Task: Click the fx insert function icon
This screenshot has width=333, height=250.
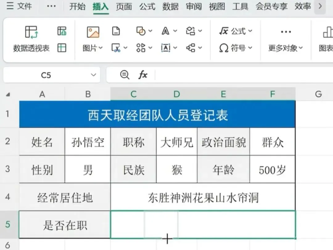Action: (143, 75)
